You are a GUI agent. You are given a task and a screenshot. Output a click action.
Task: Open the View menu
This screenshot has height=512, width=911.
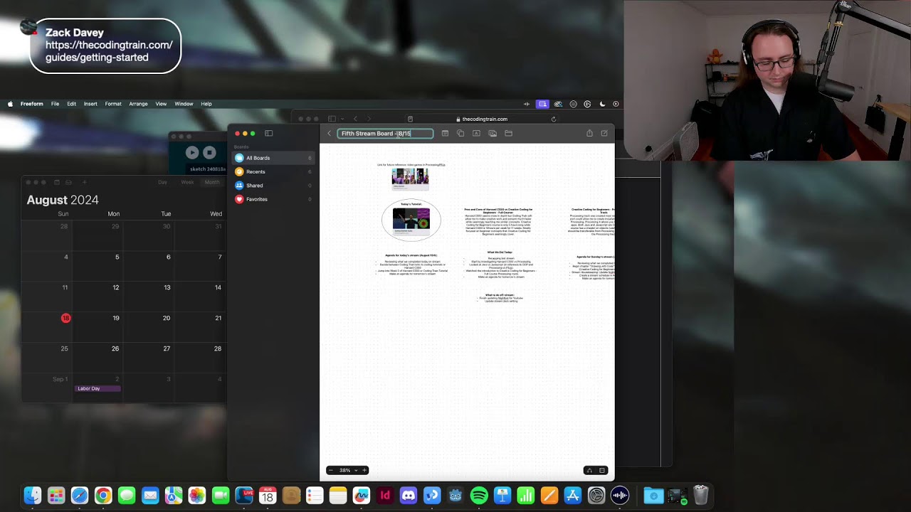[x=161, y=104]
